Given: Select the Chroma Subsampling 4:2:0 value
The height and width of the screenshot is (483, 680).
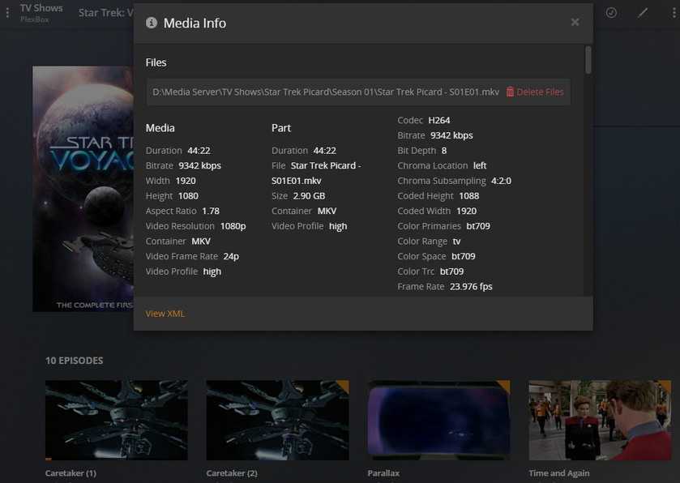Looking at the screenshot, I should click(x=501, y=181).
